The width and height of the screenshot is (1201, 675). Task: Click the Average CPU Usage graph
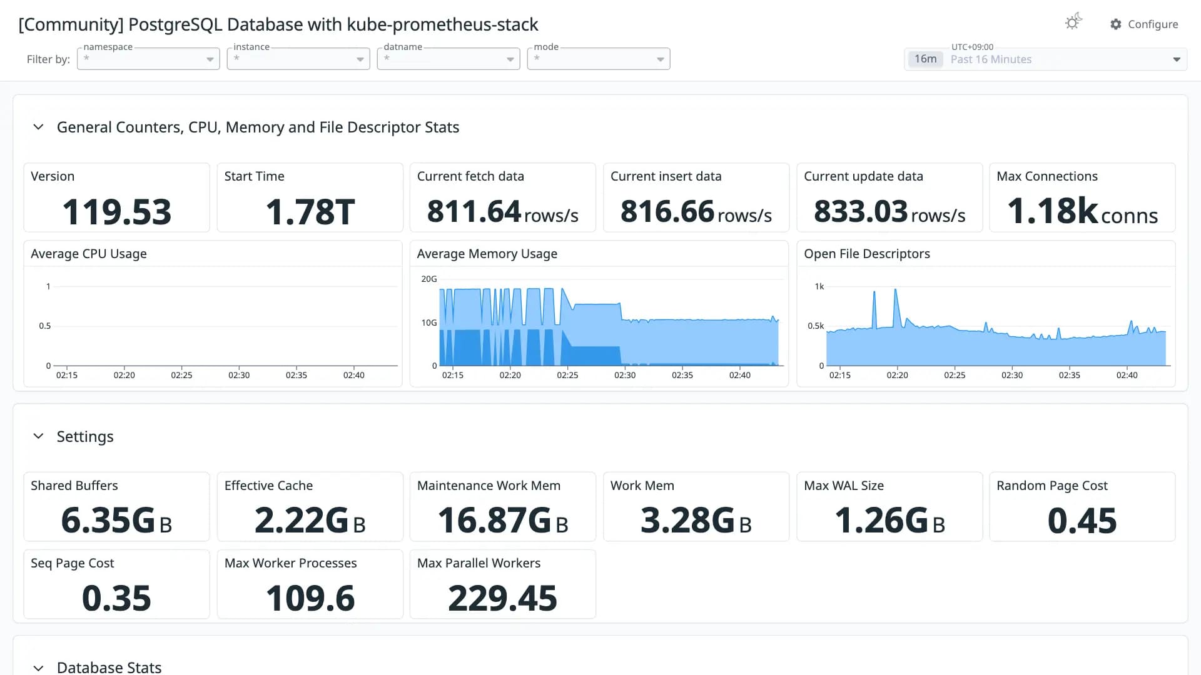213,325
